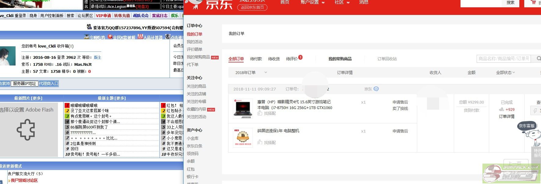Image resolution: width=541 pixels, height=184 pixels.
Task: Open 小金库 in the JD sidebar
Action: tap(192, 138)
